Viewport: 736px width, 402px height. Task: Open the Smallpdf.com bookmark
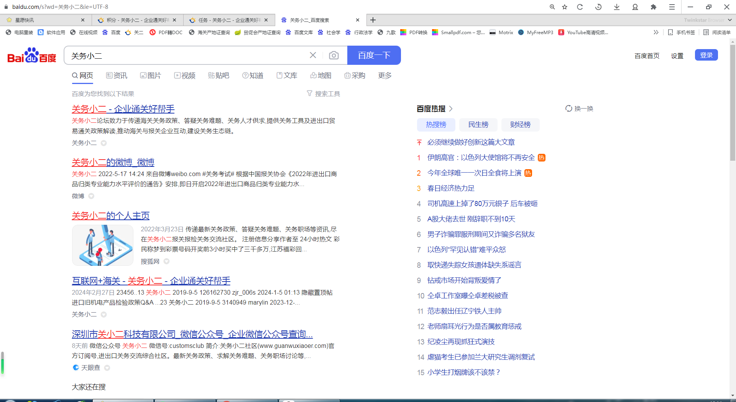click(x=458, y=33)
